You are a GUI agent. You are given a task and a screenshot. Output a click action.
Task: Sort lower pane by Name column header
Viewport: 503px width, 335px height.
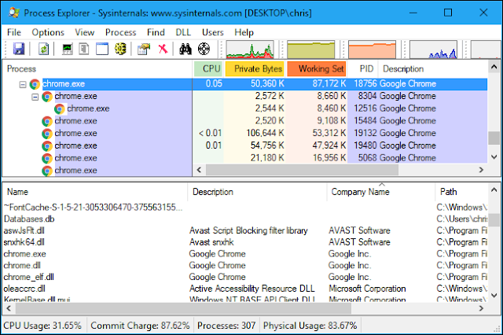[x=95, y=192]
